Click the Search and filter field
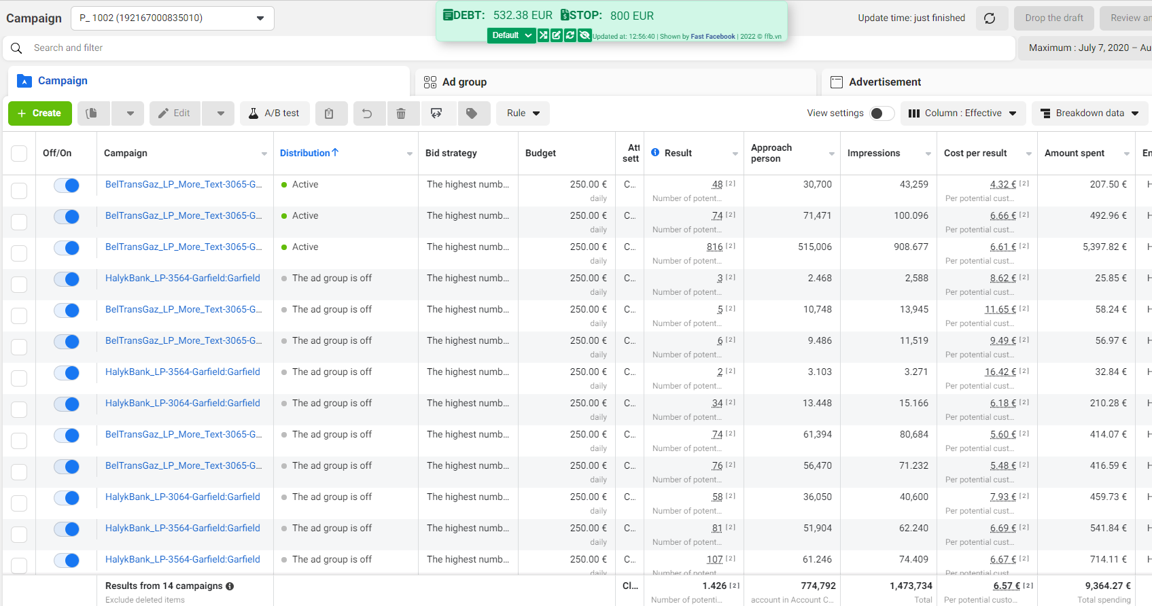The height and width of the screenshot is (606, 1152). pyautogui.click(x=508, y=48)
